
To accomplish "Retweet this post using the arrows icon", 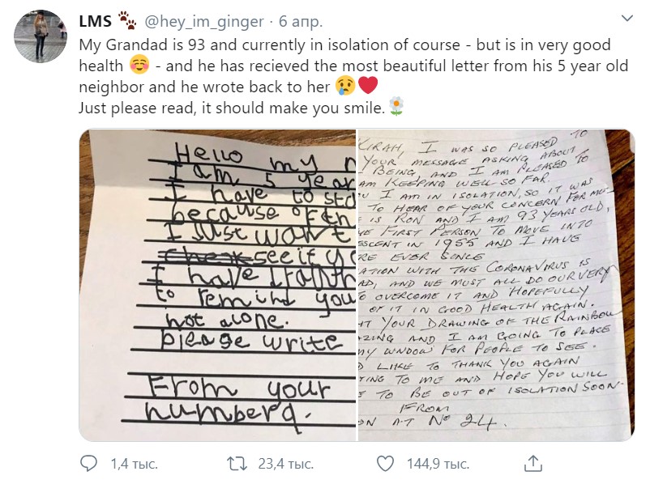I will [237, 464].
